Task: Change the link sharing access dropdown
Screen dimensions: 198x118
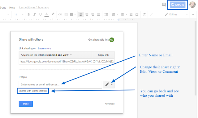Action: pyautogui.click(x=55, y=55)
